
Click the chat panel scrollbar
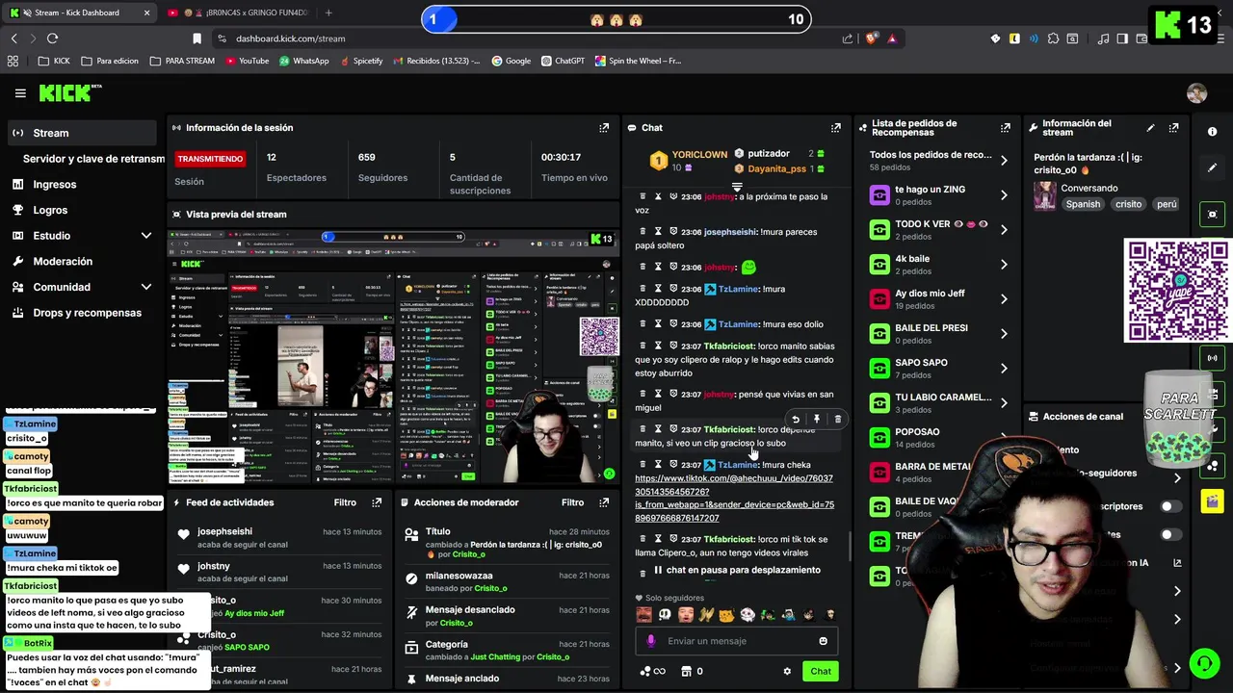(849, 547)
